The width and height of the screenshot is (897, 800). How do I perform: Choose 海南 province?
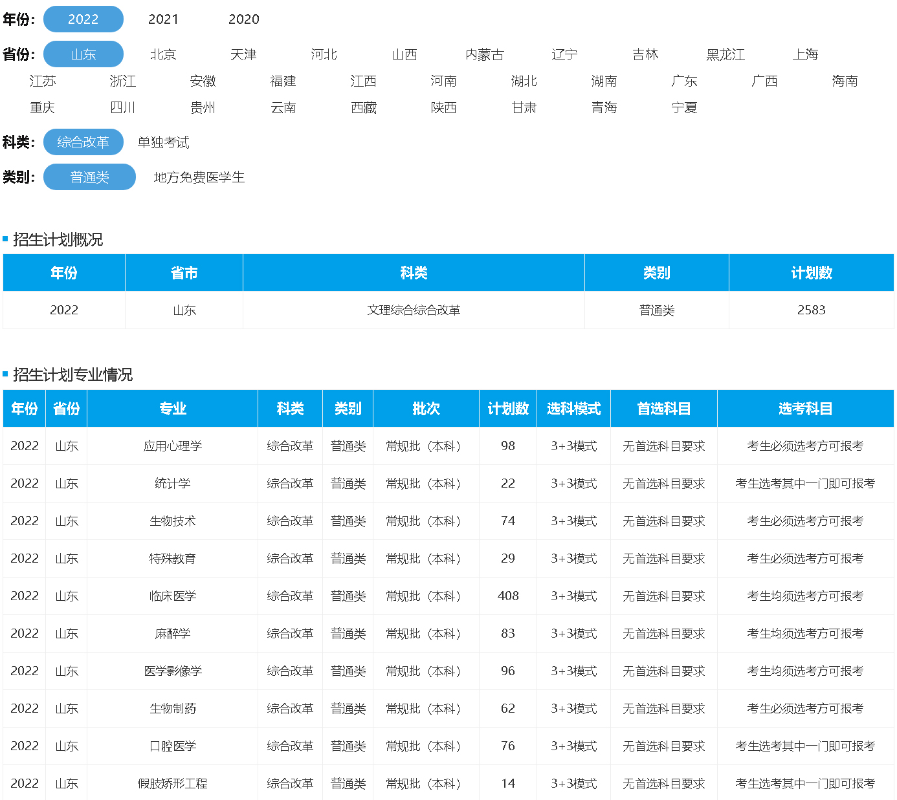[845, 81]
